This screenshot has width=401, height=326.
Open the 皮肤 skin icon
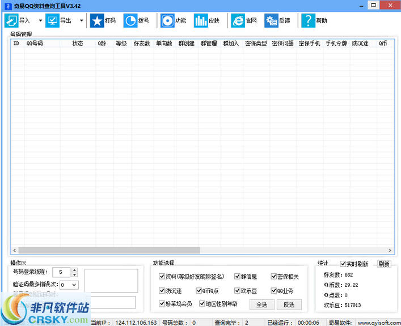pos(201,20)
